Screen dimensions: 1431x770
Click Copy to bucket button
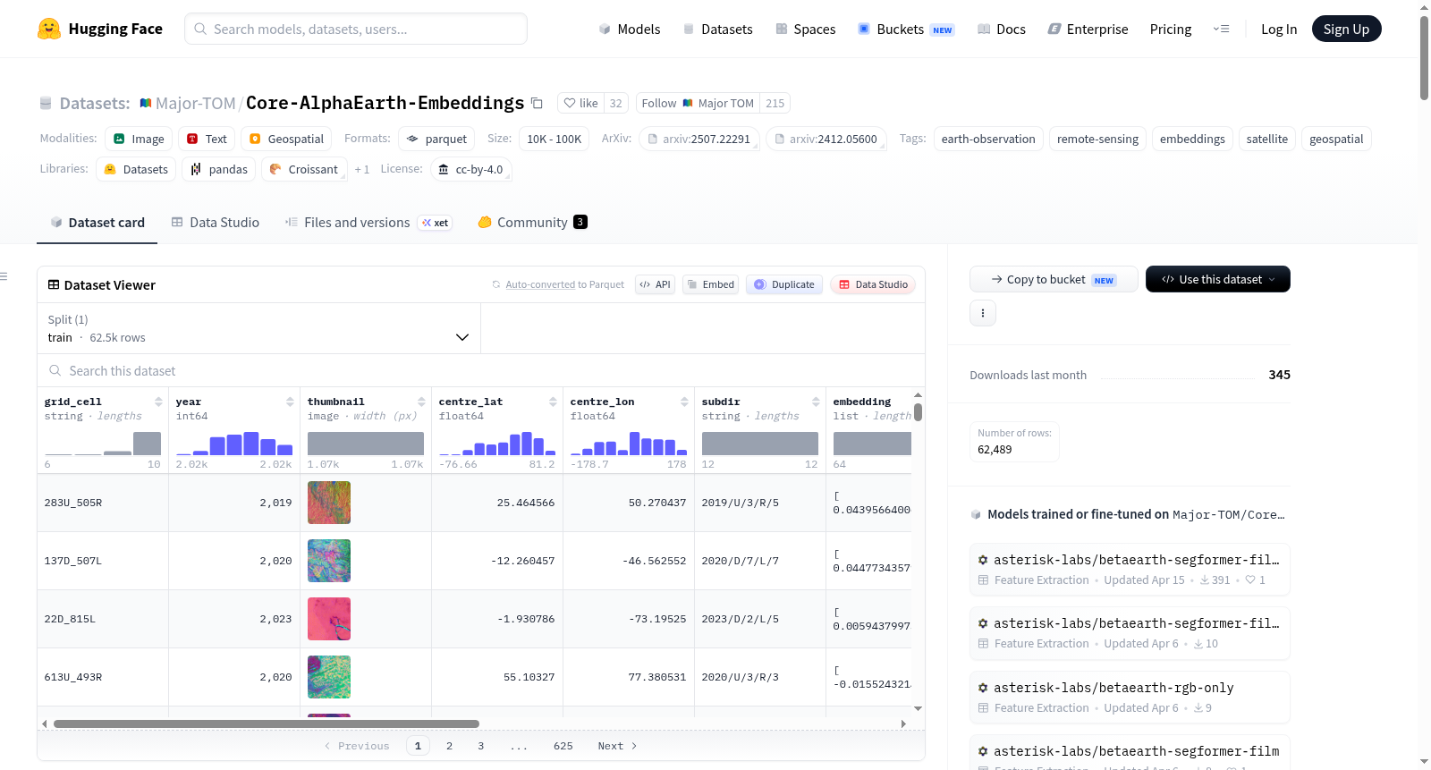1054,279
